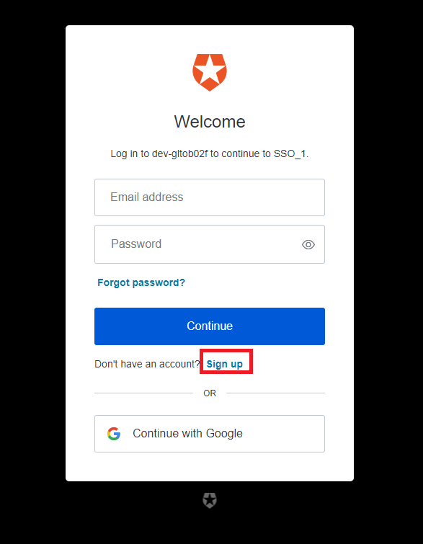The height and width of the screenshot is (544, 423).
Task: Click the 'Don't have an account?' text
Action: coord(147,364)
